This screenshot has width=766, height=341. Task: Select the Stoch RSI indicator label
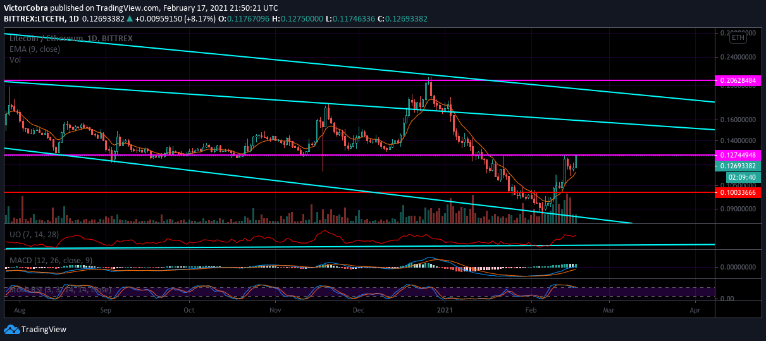tap(60, 290)
